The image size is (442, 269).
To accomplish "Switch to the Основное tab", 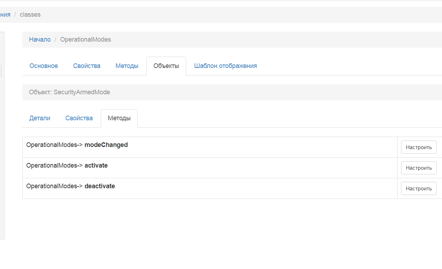I will coord(44,66).
